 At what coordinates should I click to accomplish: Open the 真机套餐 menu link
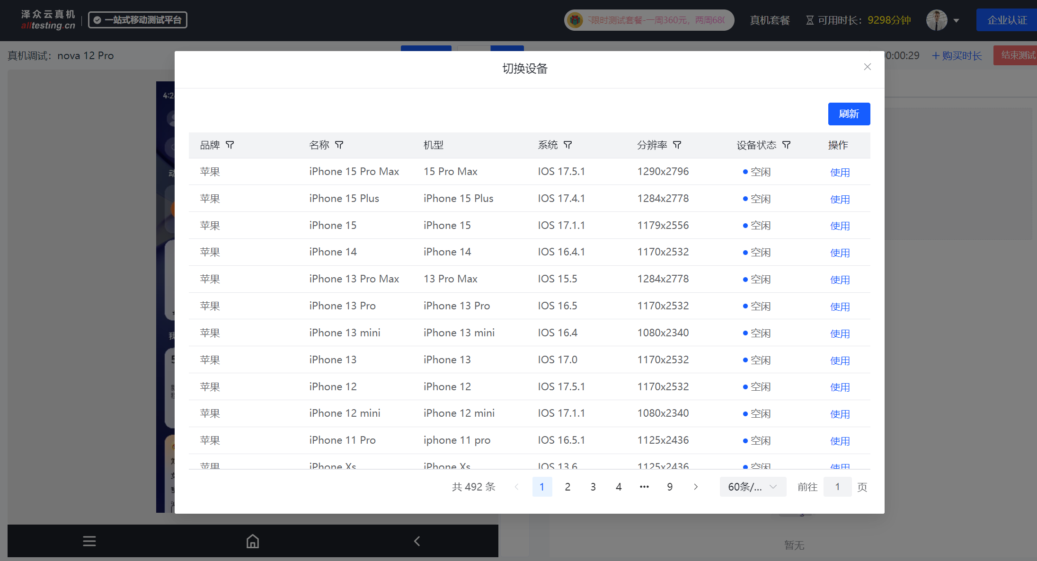(x=770, y=20)
